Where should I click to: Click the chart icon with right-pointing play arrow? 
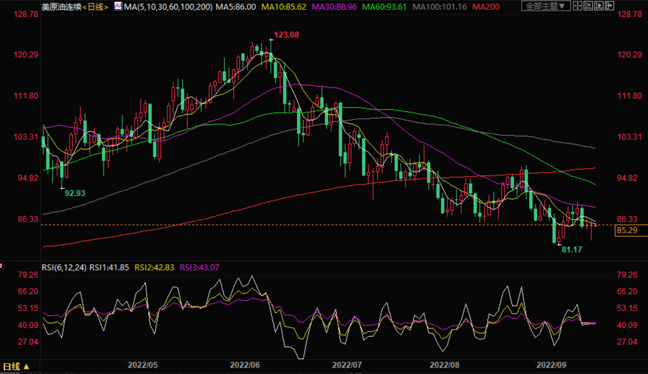599,6
